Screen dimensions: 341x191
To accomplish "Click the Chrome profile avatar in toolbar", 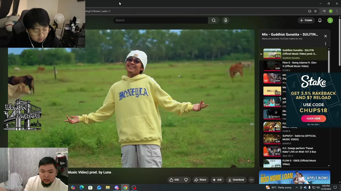I will click(331, 11).
